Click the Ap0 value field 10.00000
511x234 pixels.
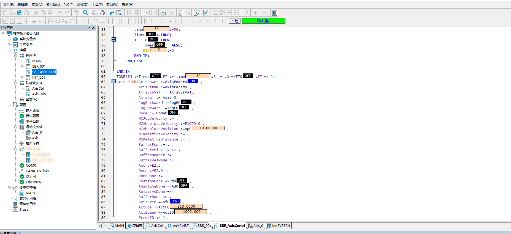pos(208,128)
